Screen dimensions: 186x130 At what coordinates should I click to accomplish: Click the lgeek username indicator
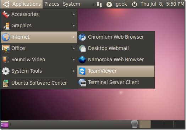pyautogui.click(x=121, y=4)
